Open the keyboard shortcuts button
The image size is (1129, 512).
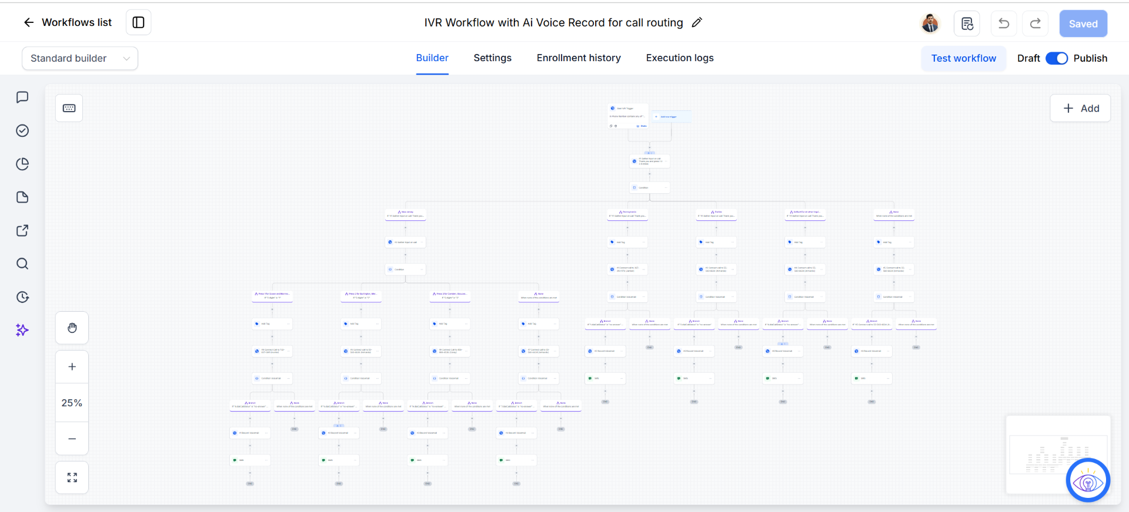69,108
